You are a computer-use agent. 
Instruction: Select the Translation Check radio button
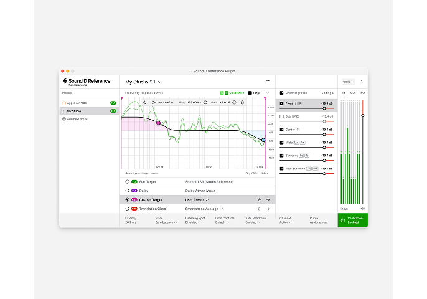(127, 209)
